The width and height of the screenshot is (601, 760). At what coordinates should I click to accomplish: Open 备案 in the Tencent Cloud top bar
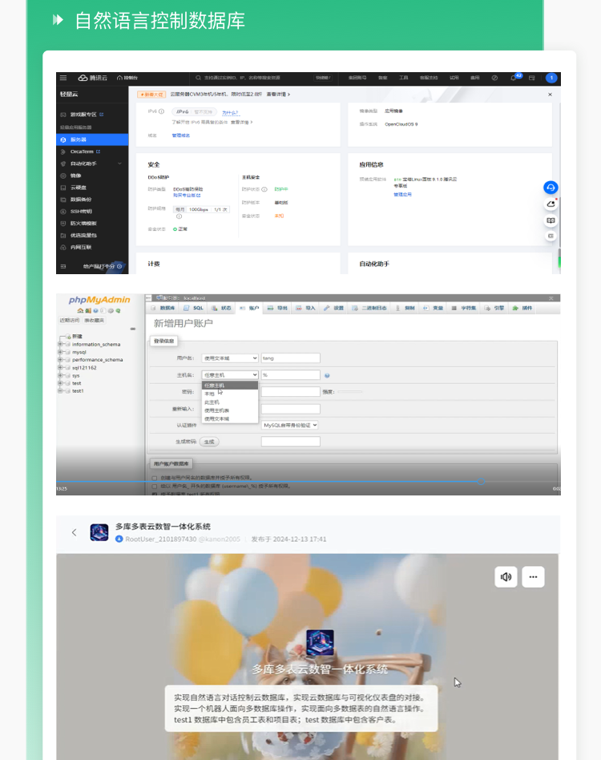click(x=382, y=78)
